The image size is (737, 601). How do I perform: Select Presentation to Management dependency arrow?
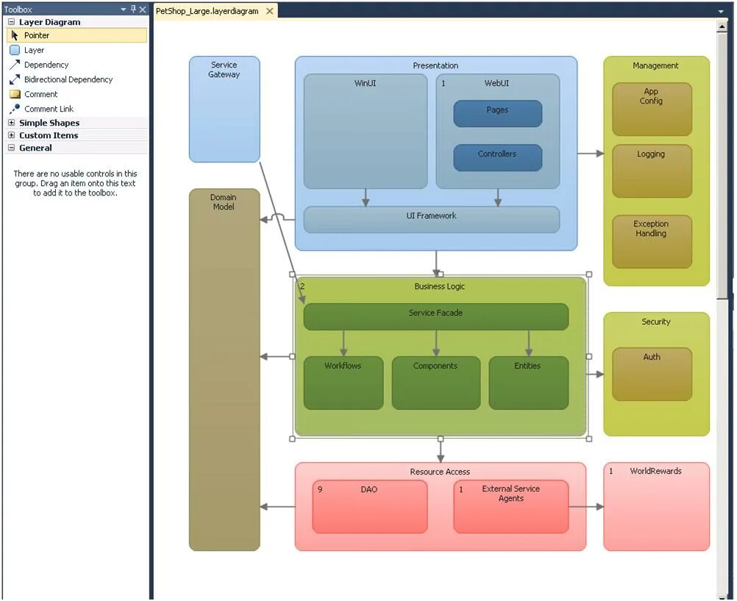[591, 154]
